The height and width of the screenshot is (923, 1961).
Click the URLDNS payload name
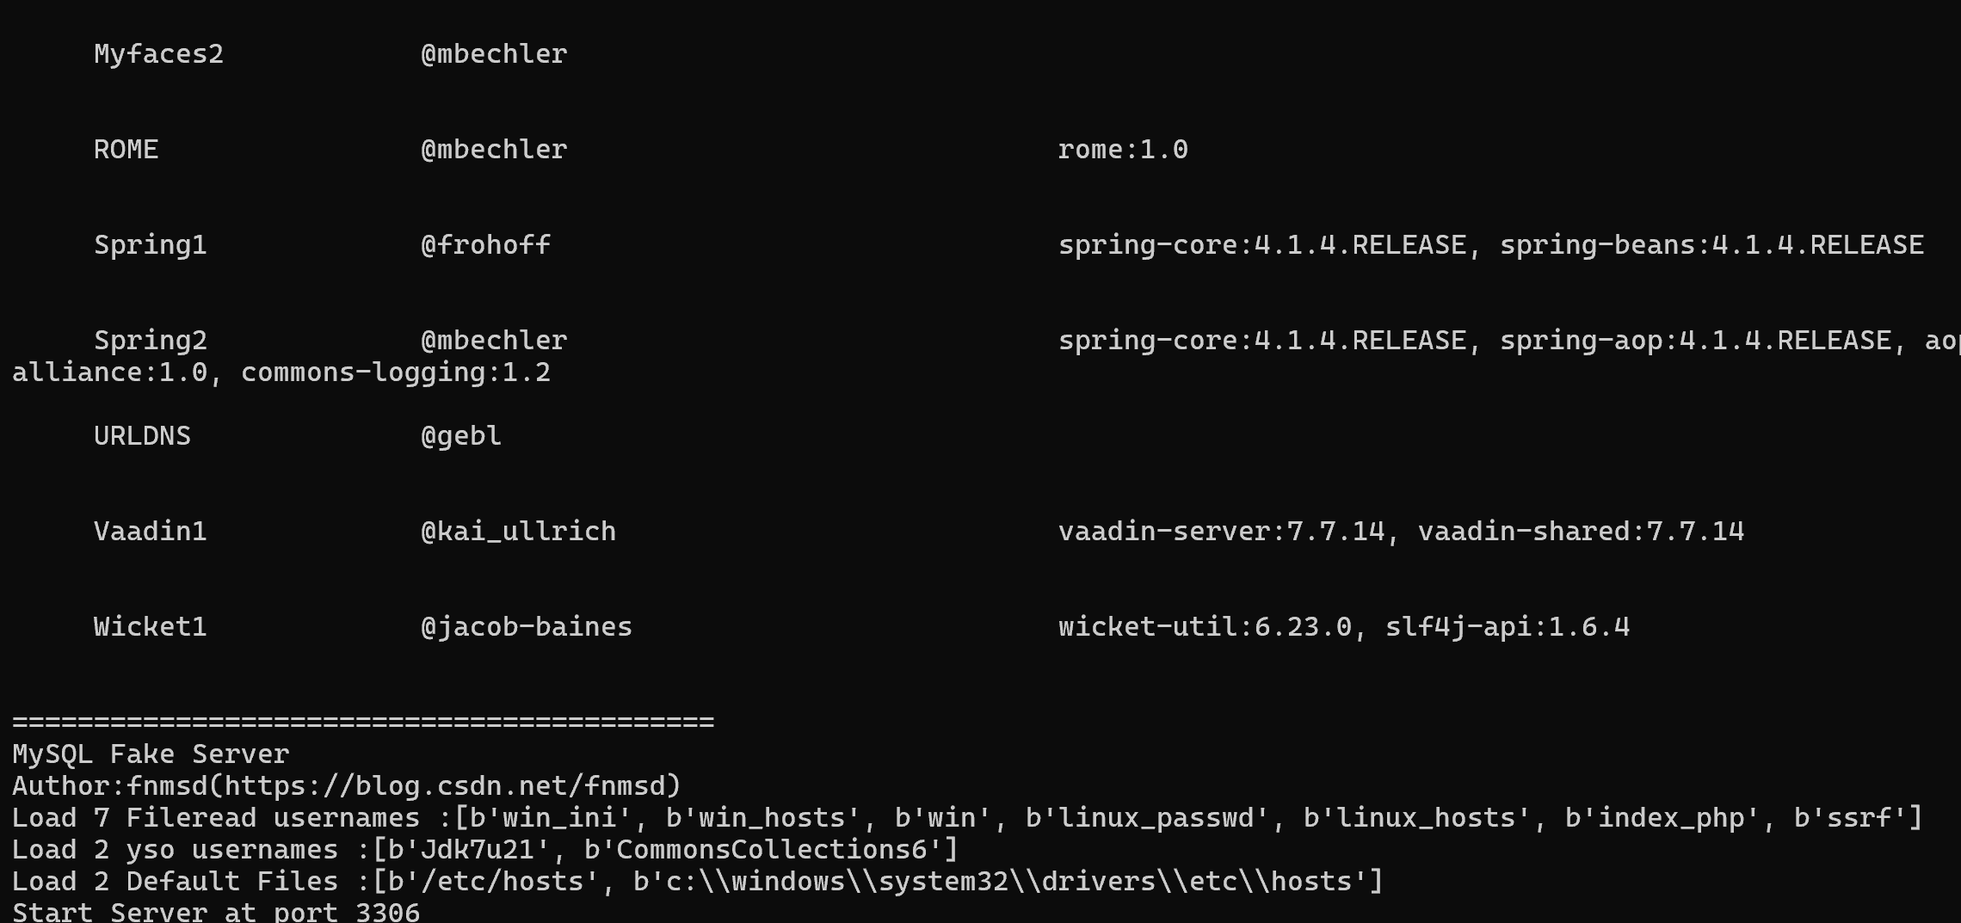tap(142, 436)
